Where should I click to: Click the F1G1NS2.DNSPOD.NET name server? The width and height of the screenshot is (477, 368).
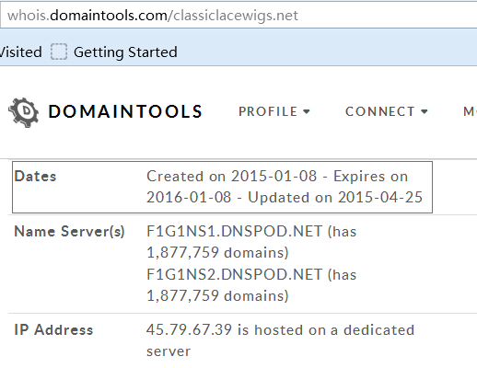[x=235, y=274]
